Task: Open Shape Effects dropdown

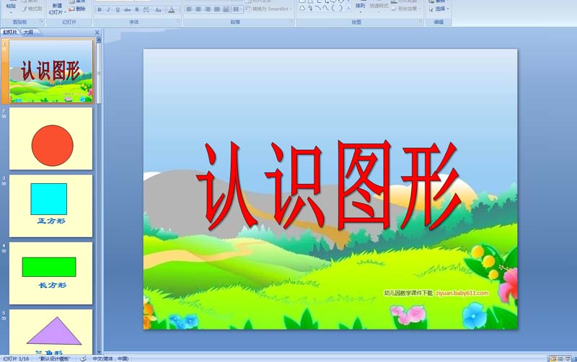Action: click(x=406, y=9)
